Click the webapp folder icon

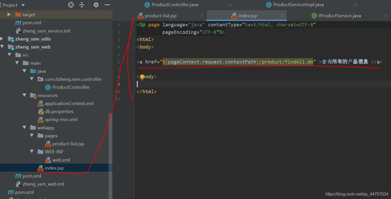point(33,128)
